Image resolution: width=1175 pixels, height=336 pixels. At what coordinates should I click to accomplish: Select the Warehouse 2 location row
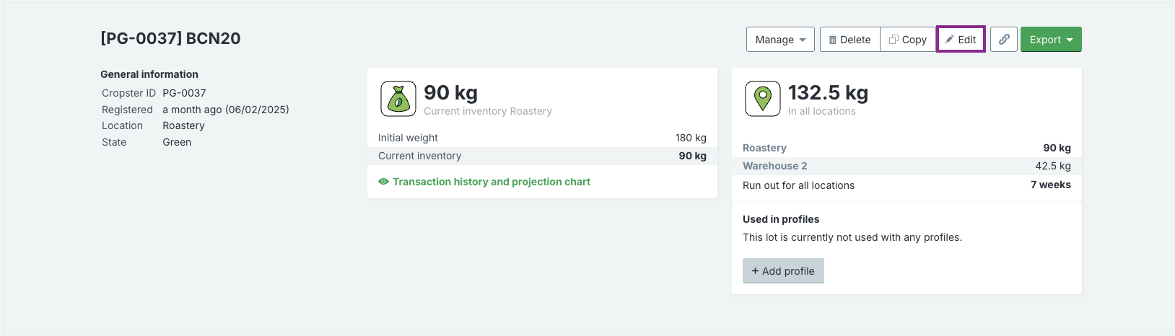point(907,166)
